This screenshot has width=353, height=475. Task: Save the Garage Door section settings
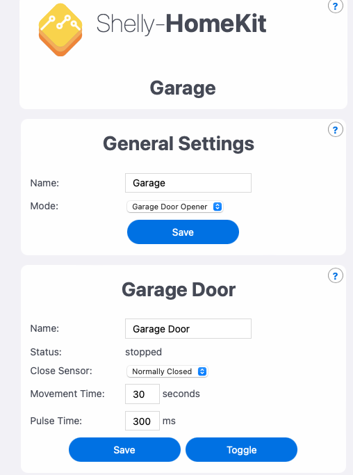(124, 449)
